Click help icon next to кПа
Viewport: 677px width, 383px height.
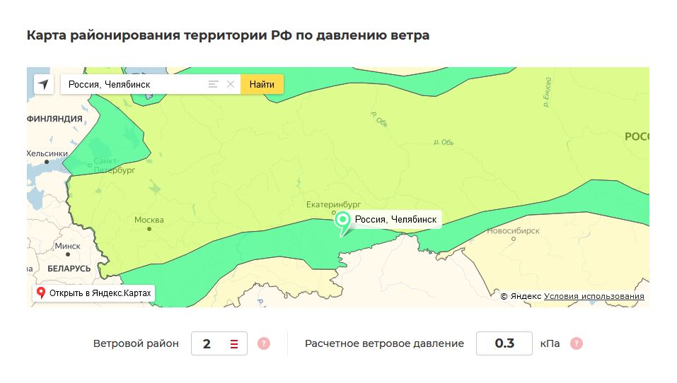577,344
